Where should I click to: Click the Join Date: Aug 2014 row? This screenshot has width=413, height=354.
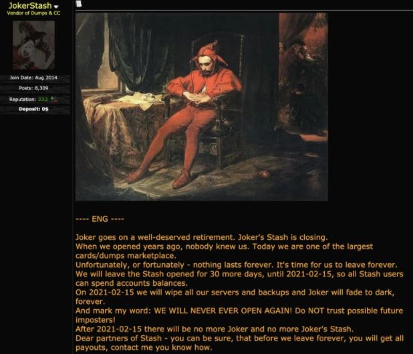click(33, 77)
